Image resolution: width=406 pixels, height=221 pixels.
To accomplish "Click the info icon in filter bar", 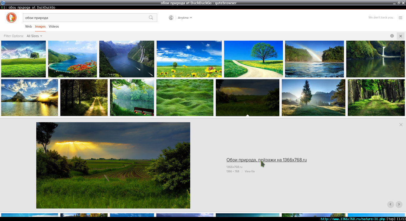I will [392, 36].
